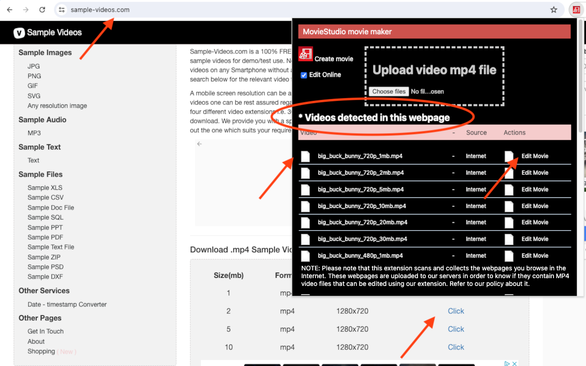Click the MovieStudio extension icon in toolbar
This screenshot has height=366, width=586.
(x=576, y=10)
